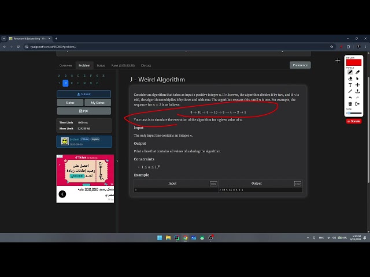Go to problem C
370x277 pixels.
point(72,76)
